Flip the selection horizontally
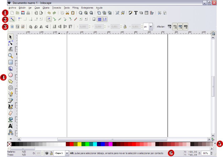The image size is (223, 157). (41, 26)
